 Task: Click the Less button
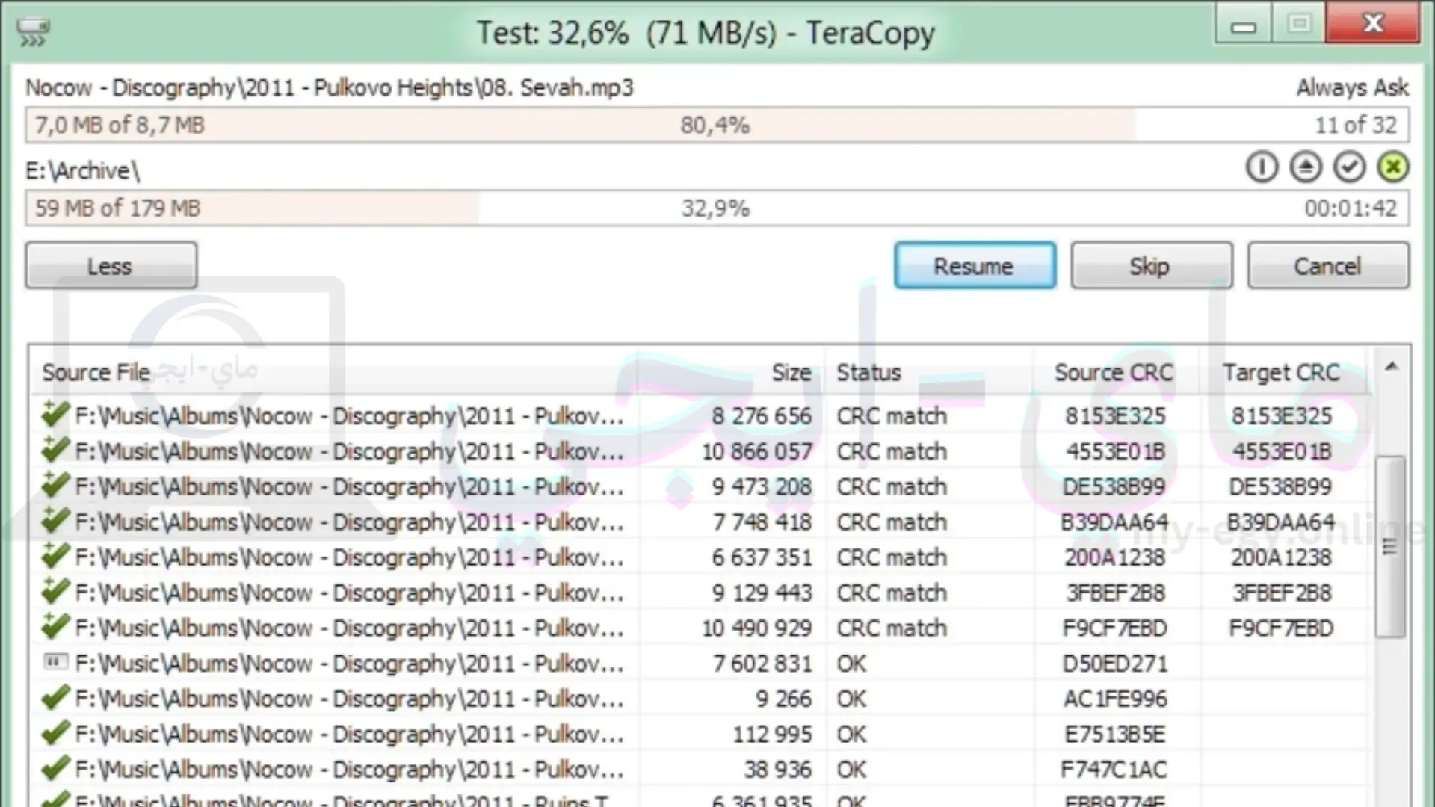pyautogui.click(x=111, y=265)
